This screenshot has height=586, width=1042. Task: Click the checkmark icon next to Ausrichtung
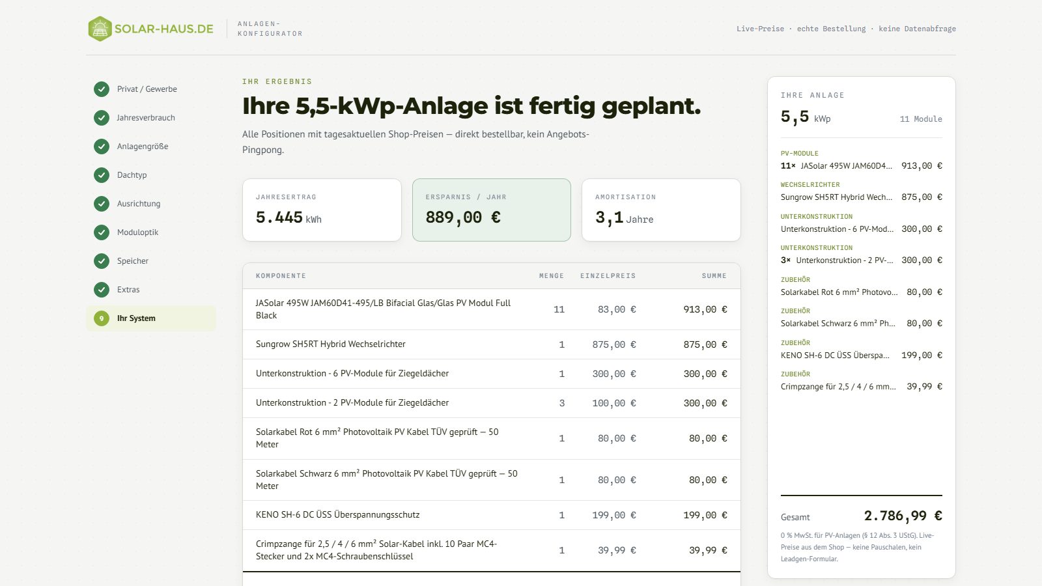pyautogui.click(x=102, y=204)
